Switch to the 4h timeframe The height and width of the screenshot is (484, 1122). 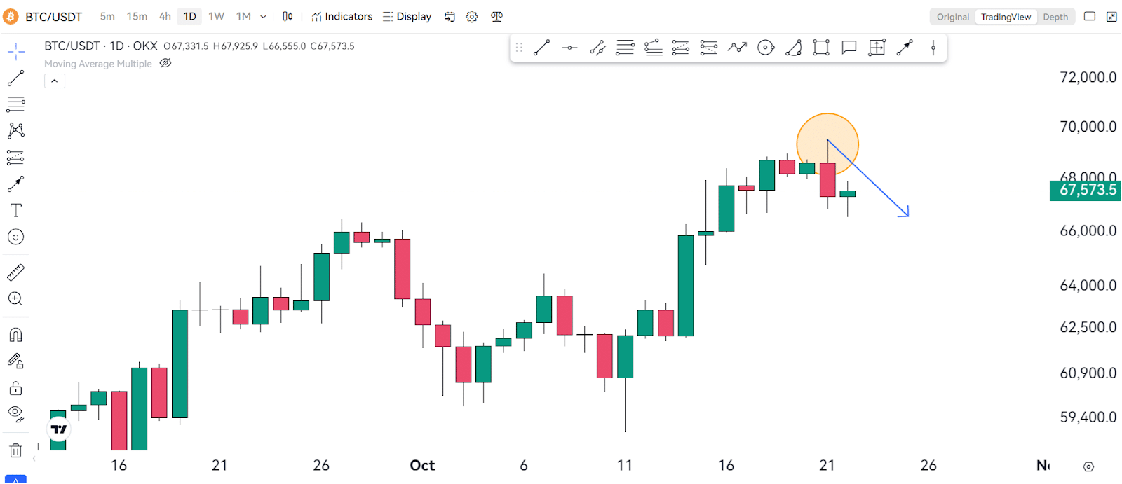(x=165, y=16)
